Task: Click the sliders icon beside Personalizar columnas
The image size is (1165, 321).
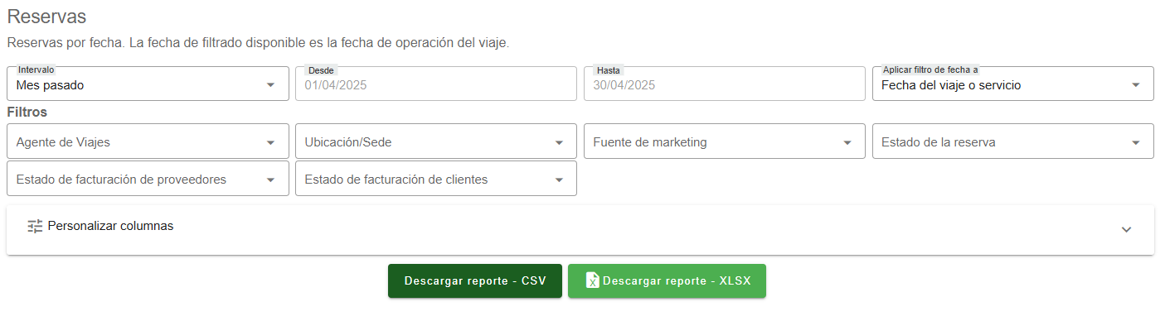Action: pyautogui.click(x=34, y=226)
